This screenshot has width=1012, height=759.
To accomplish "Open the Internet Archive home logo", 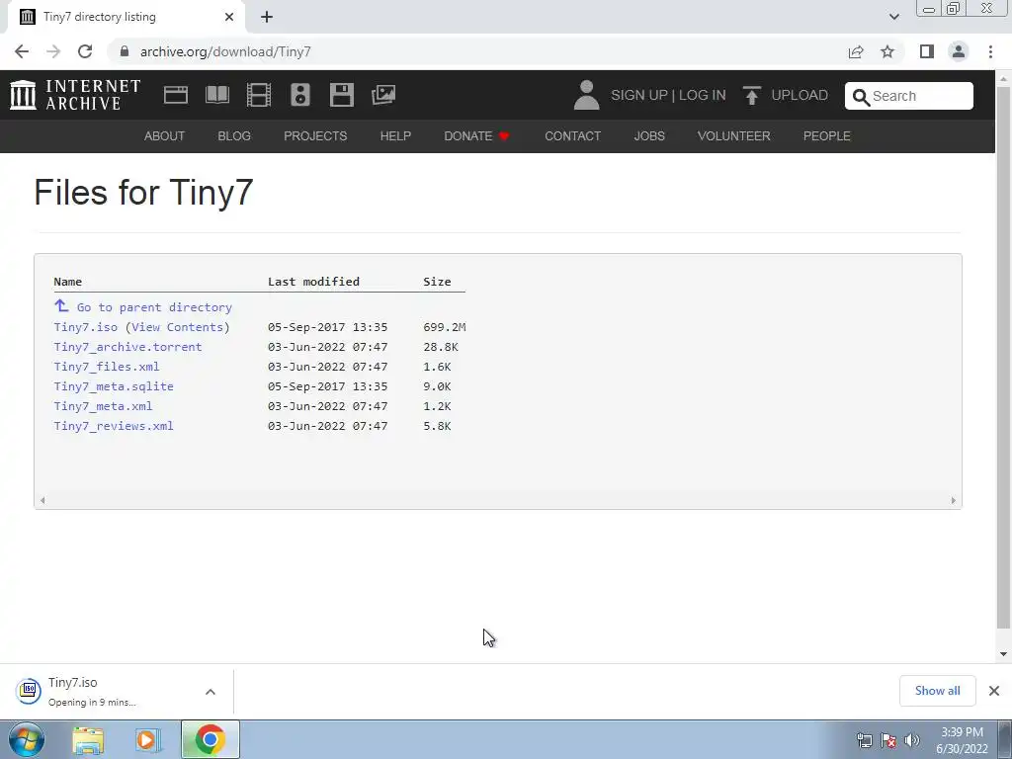I will pyautogui.click(x=75, y=95).
